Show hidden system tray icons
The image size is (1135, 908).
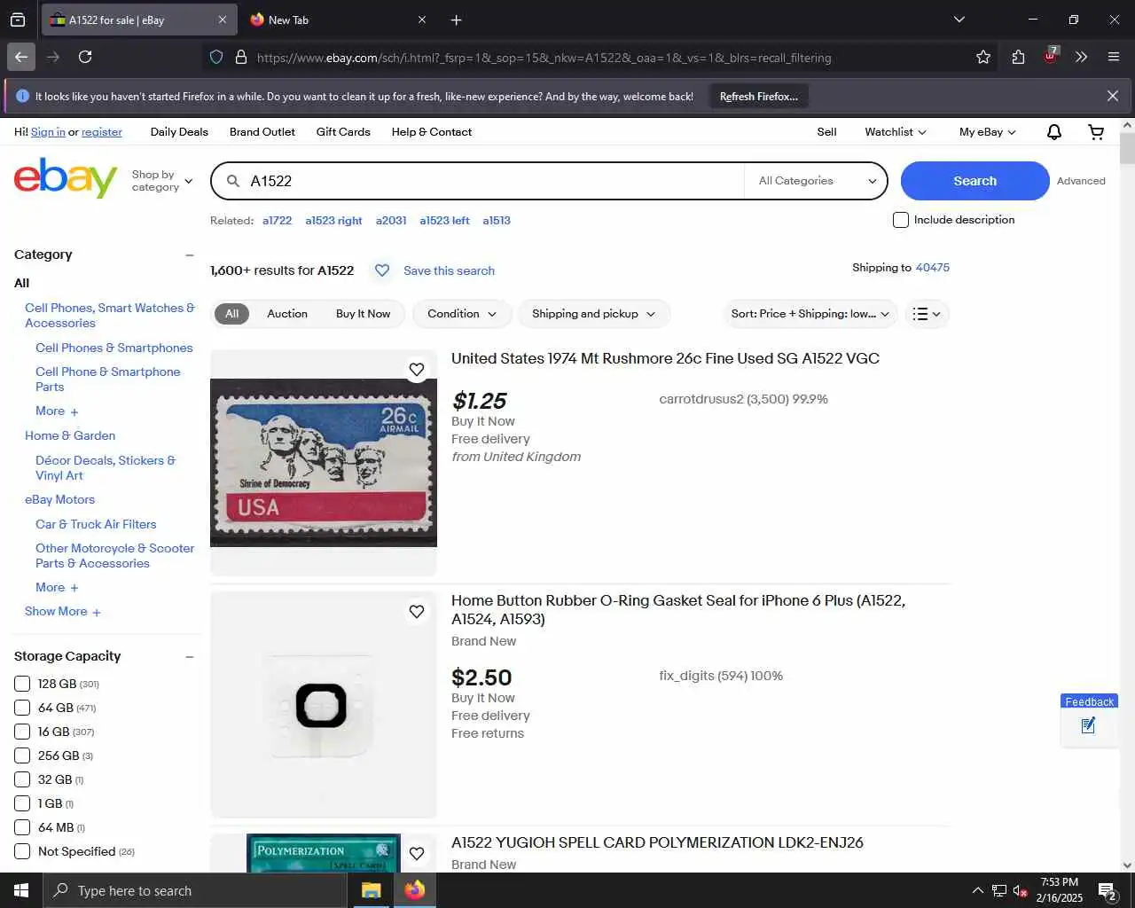tap(977, 890)
